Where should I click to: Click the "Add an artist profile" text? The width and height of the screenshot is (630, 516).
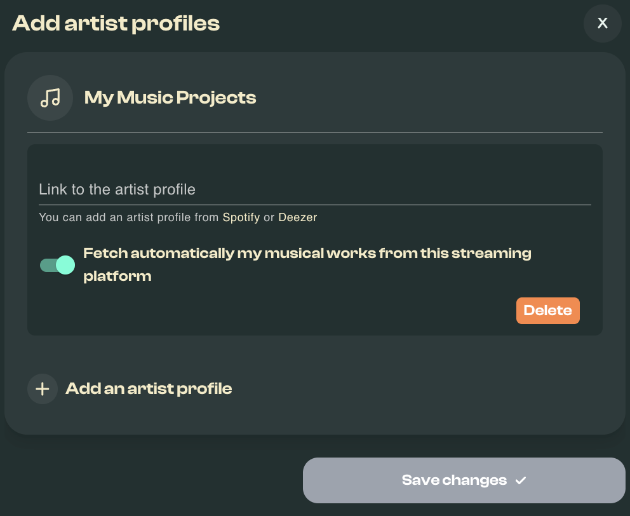pyautogui.click(x=149, y=389)
